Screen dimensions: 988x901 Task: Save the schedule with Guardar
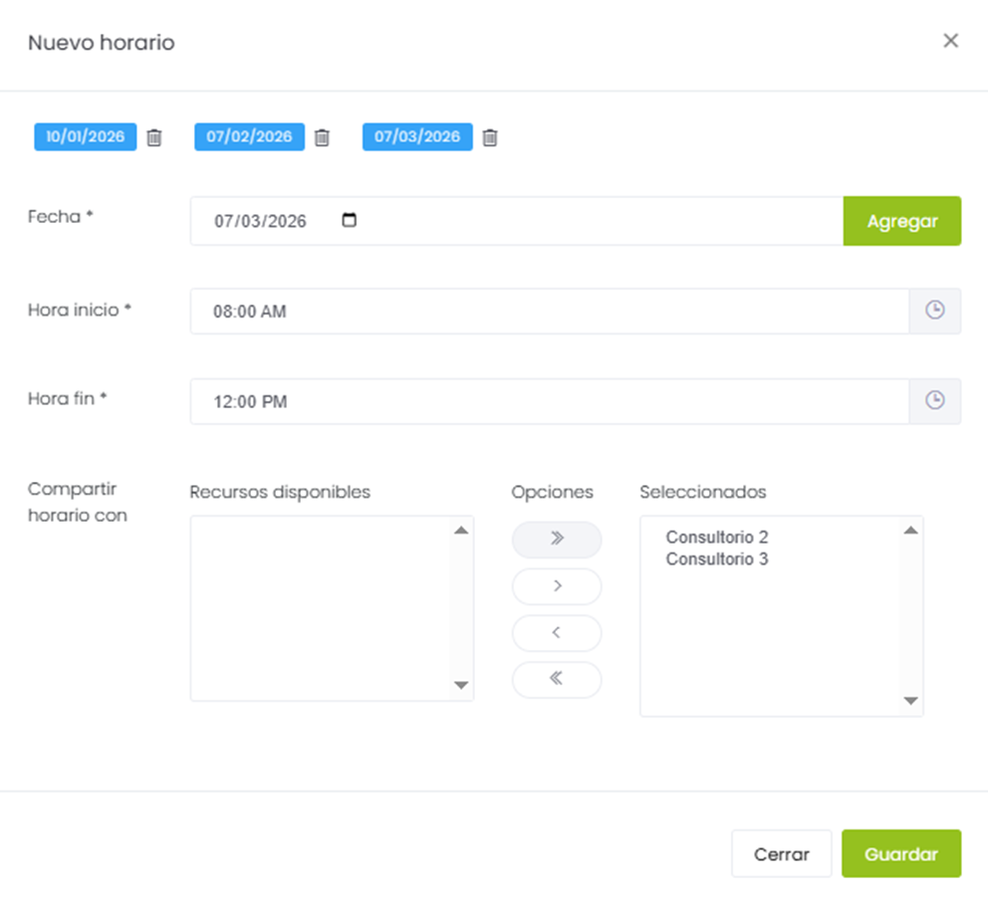(900, 853)
